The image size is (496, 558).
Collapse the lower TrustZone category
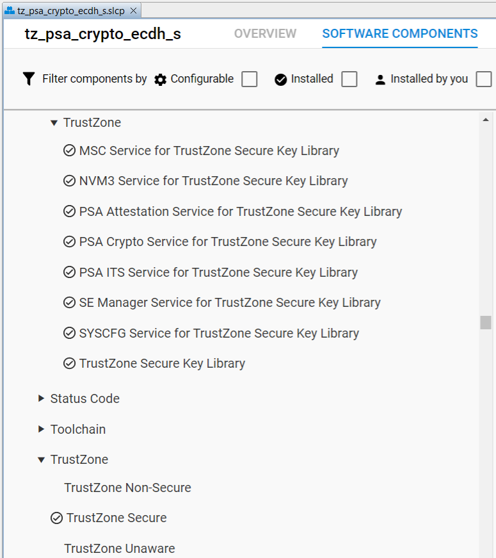[x=41, y=459]
